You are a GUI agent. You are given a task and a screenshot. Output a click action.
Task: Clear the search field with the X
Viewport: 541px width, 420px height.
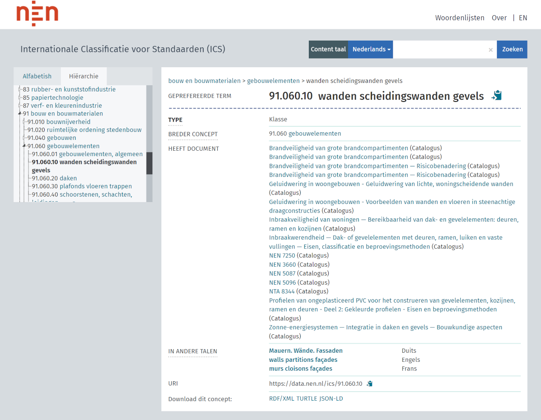(491, 50)
